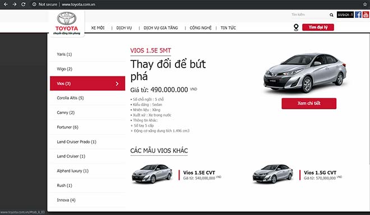Click the Giá từ: 540,000,000 price text

[x=199, y=178]
